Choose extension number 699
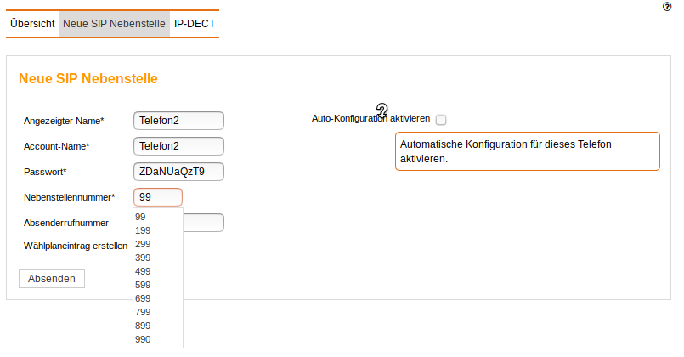684x357 pixels. (143, 298)
